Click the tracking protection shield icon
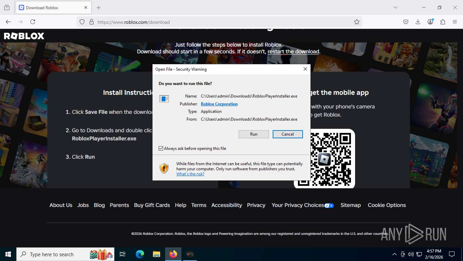The height and width of the screenshot is (261, 463). 82,22
